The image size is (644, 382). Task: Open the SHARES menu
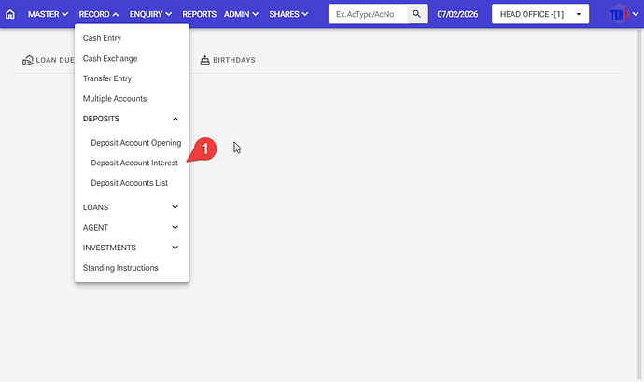pyautogui.click(x=289, y=15)
